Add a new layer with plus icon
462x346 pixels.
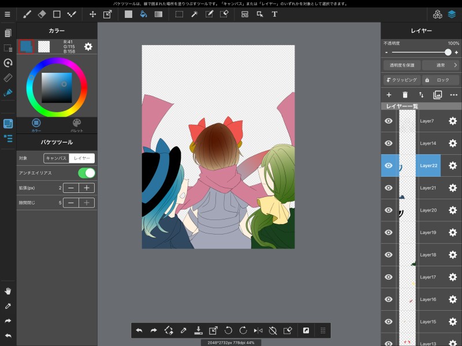click(389, 95)
